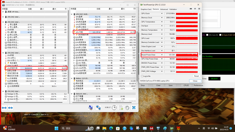The width and height of the screenshot is (235, 132).
Task: Launch Microsoft Edge from the taskbar
Action: [111, 128]
